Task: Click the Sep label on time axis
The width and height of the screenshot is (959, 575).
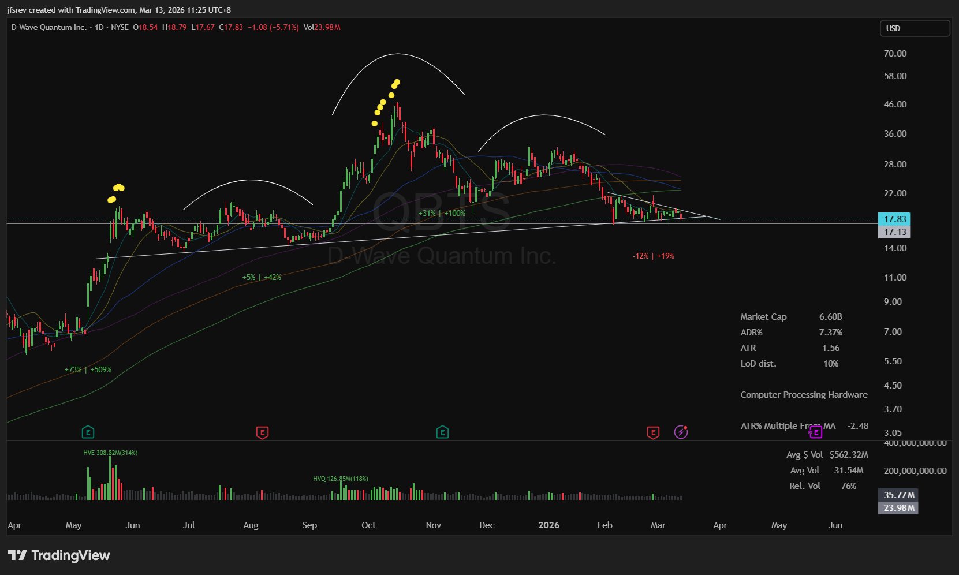Action: pos(309,525)
